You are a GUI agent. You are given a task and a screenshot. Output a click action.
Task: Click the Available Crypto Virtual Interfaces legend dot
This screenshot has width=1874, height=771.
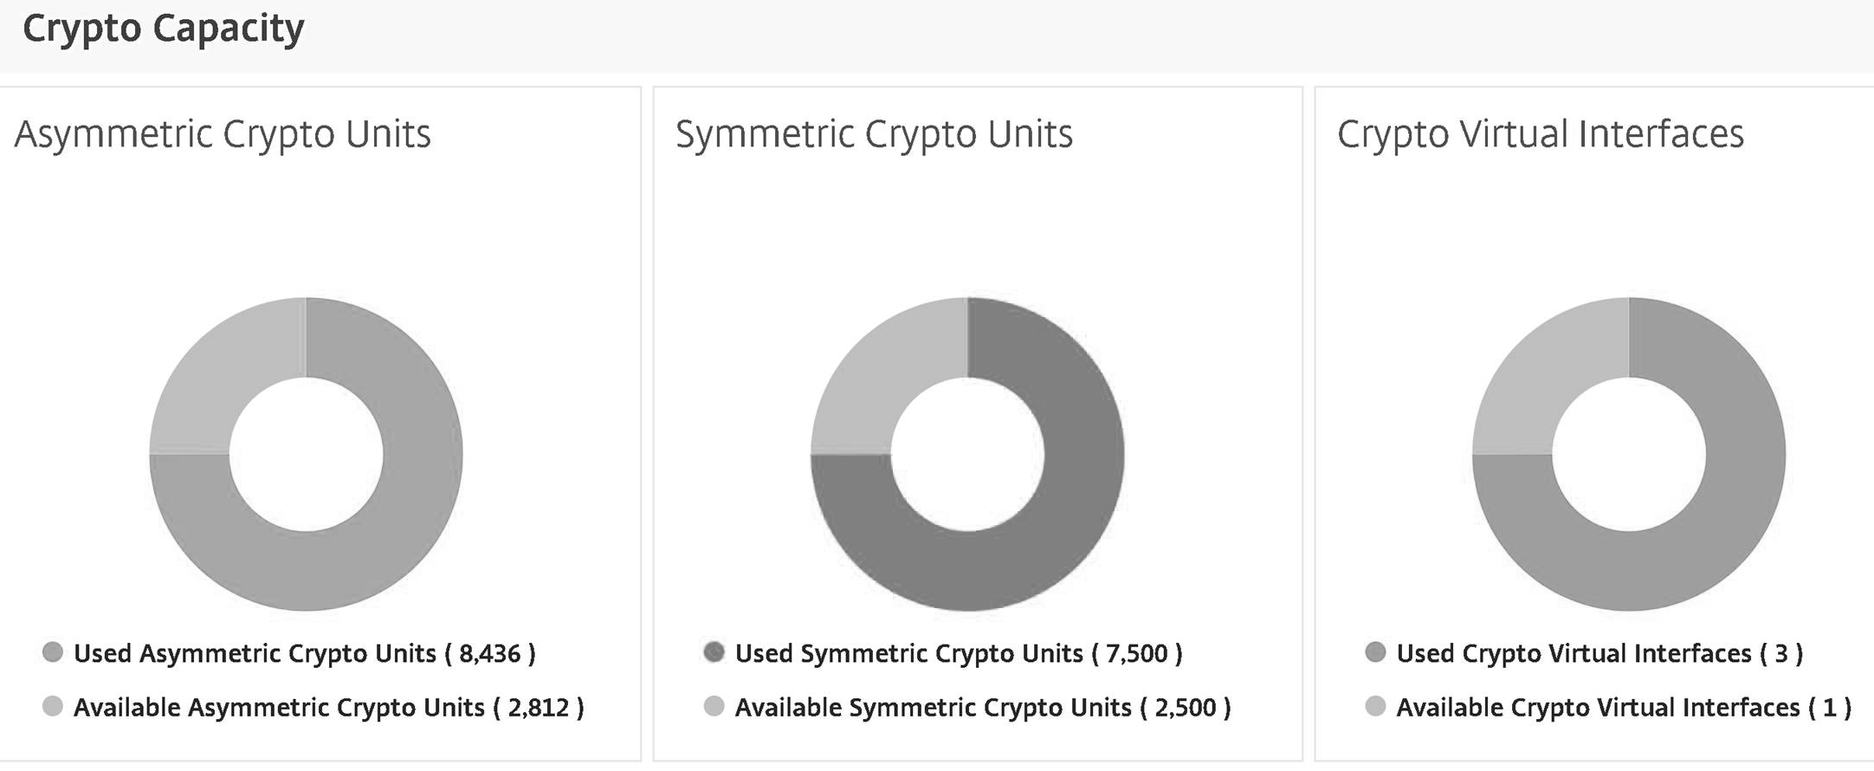pos(1375,706)
